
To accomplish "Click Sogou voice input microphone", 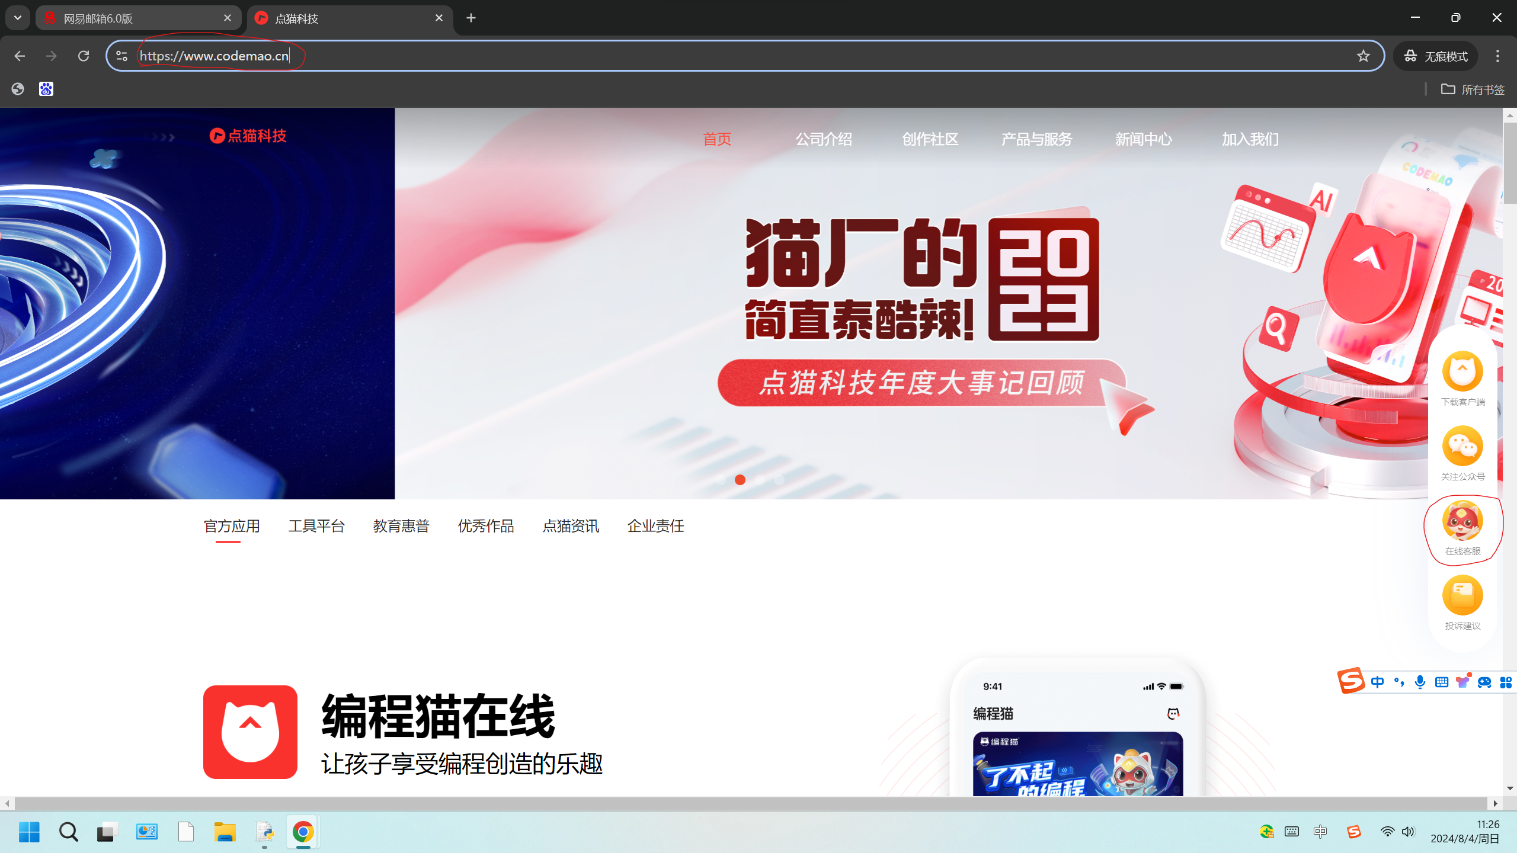I will (x=1420, y=682).
